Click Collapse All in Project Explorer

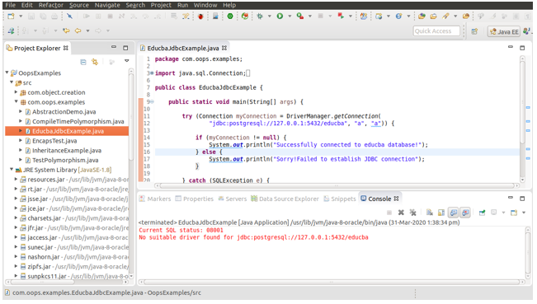[x=83, y=62]
